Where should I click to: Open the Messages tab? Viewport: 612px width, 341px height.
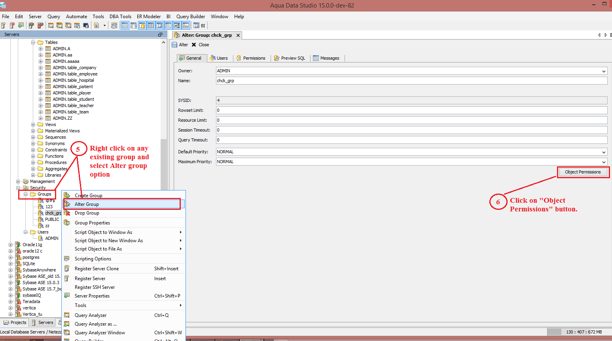coord(326,58)
